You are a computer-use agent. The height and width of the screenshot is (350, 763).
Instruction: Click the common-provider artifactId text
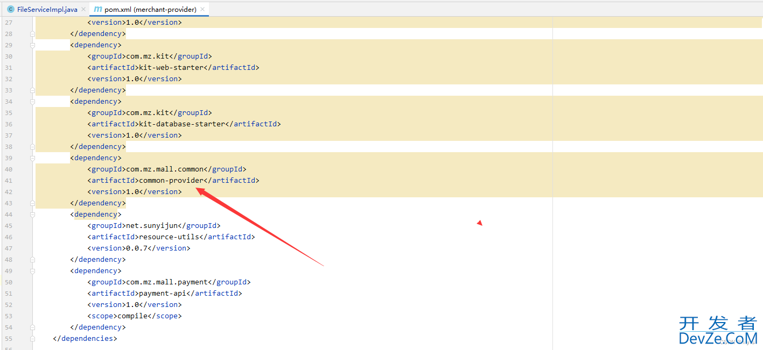click(x=171, y=181)
